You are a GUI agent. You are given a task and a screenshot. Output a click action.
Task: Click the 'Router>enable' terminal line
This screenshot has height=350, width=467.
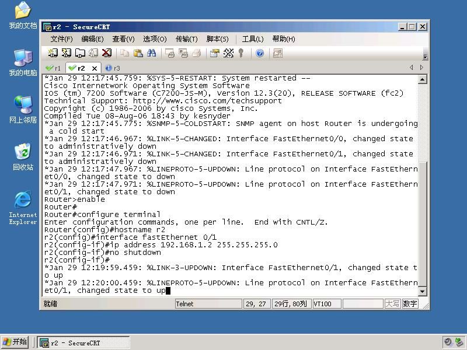(75, 199)
